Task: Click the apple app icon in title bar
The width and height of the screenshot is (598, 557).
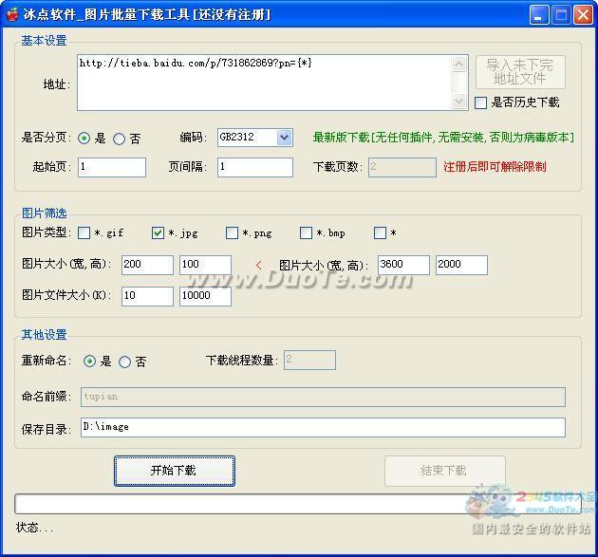Action: [x=12, y=14]
